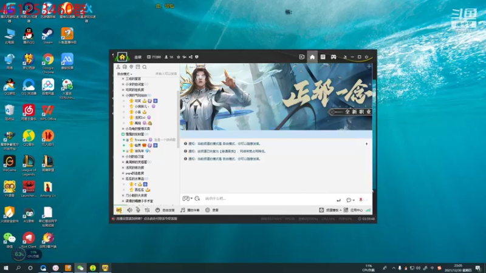Click the YY channel home logo icon

click(122, 57)
